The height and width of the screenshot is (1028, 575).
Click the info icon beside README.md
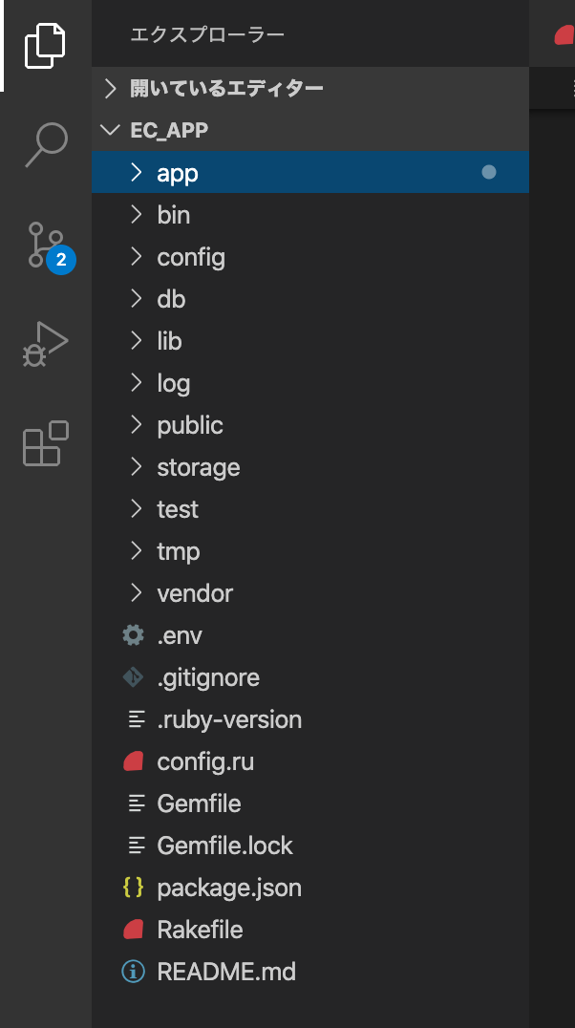point(133,971)
